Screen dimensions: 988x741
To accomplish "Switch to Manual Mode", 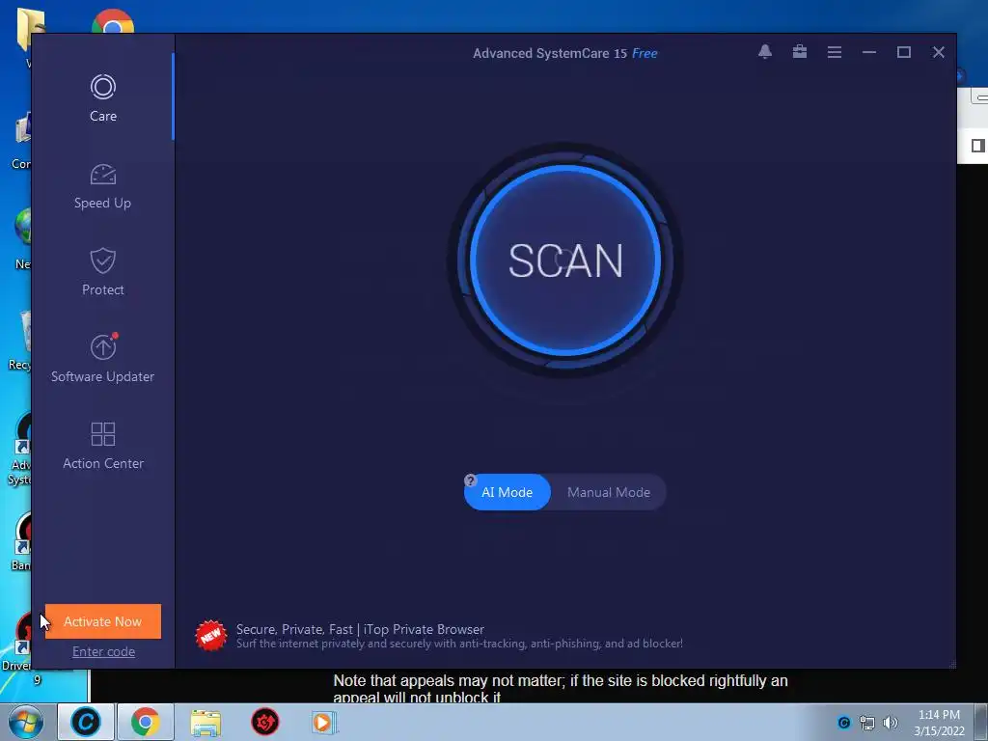I will pos(609,492).
